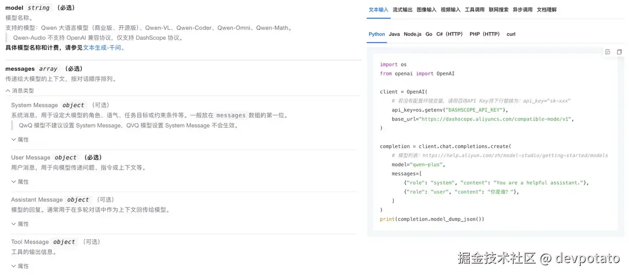Switch to the 流式输出 tab
This screenshot has height=275, width=629.
click(403, 9)
